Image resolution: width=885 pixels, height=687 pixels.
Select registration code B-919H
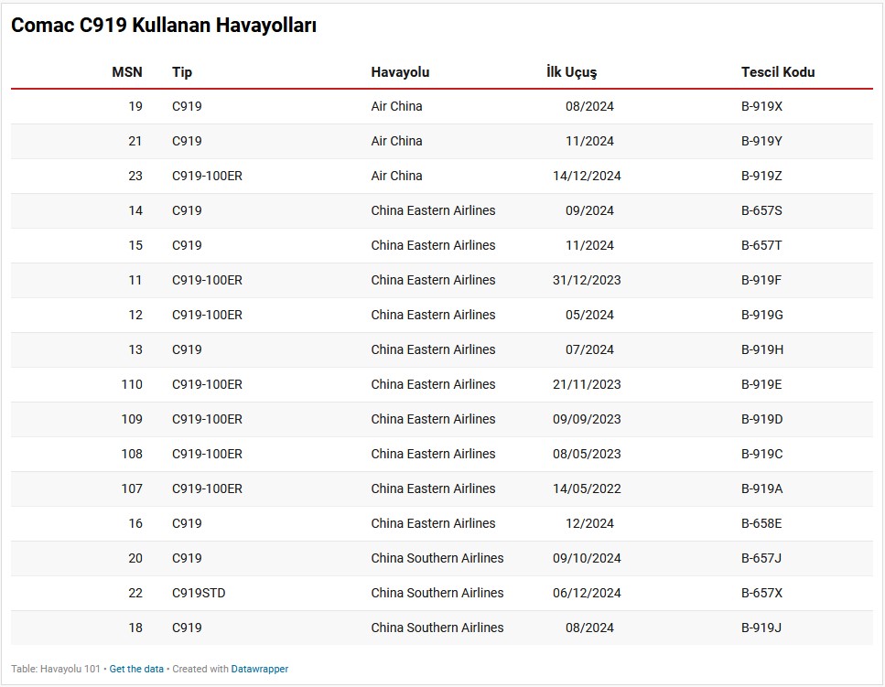(x=762, y=349)
